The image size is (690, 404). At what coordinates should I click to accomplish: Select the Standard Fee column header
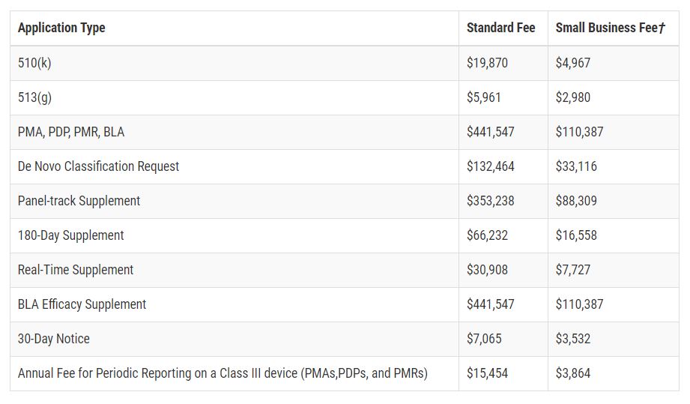[x=500, y=28]
